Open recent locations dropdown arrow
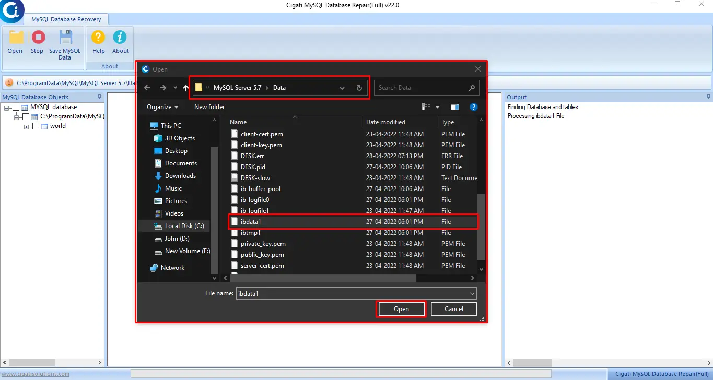This screenshot has height=380, width=713. point(176,88)
